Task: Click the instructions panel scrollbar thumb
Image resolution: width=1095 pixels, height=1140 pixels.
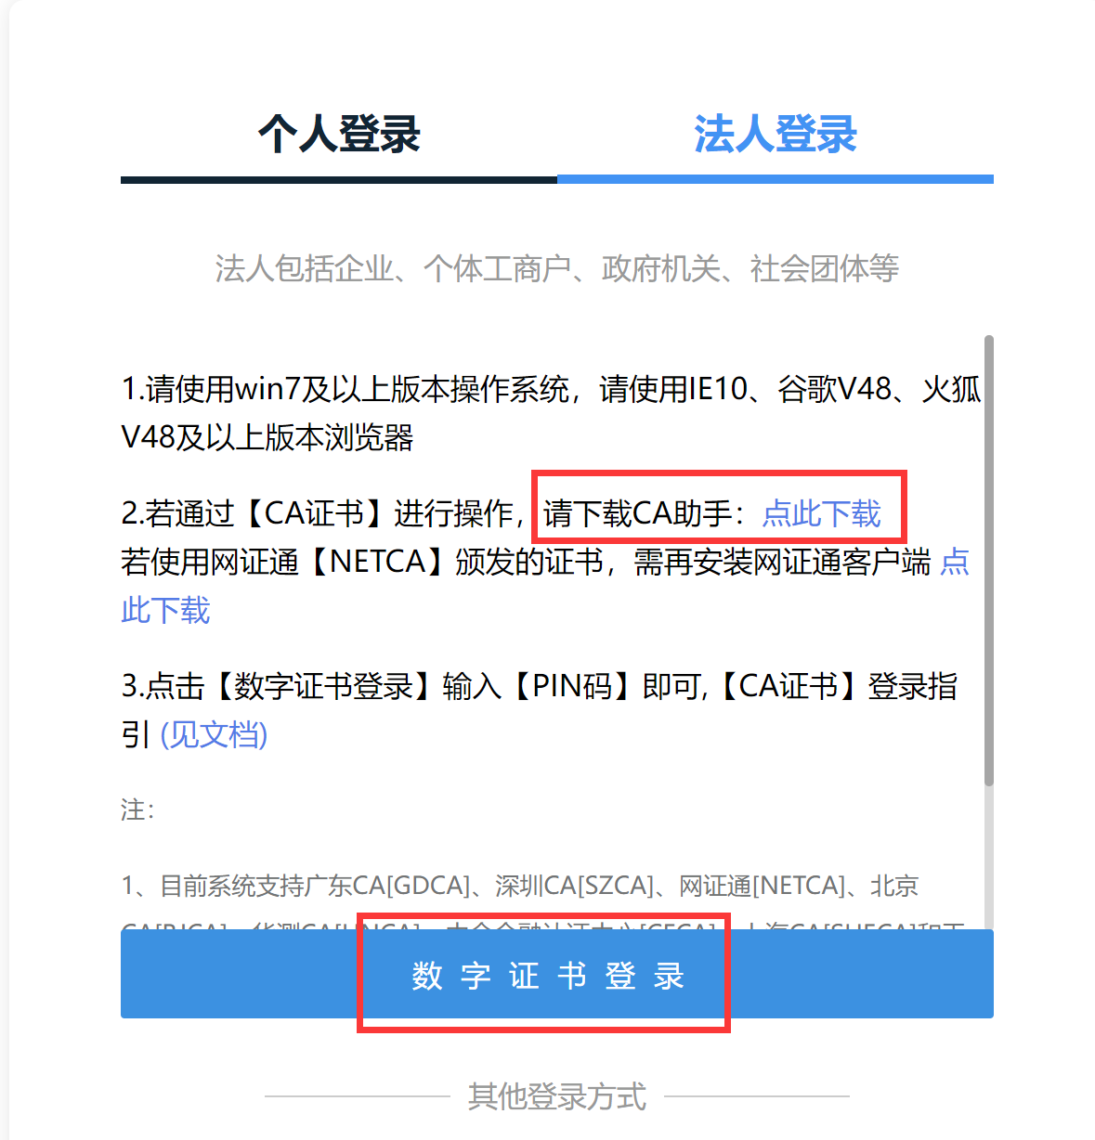Action: [x=989, y=561]
